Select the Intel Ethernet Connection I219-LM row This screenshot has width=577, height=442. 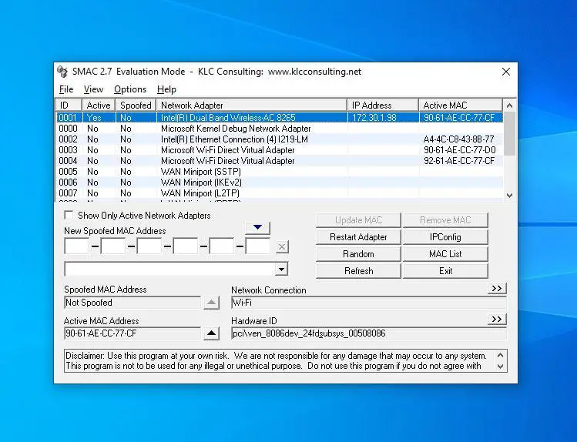coord(234,139)
